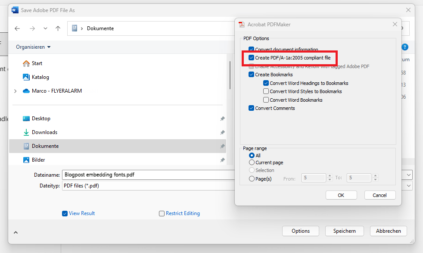This screenshot has height=253, width=423.
Task: Open the recent locations dropdown chevron
Action: 45,28
